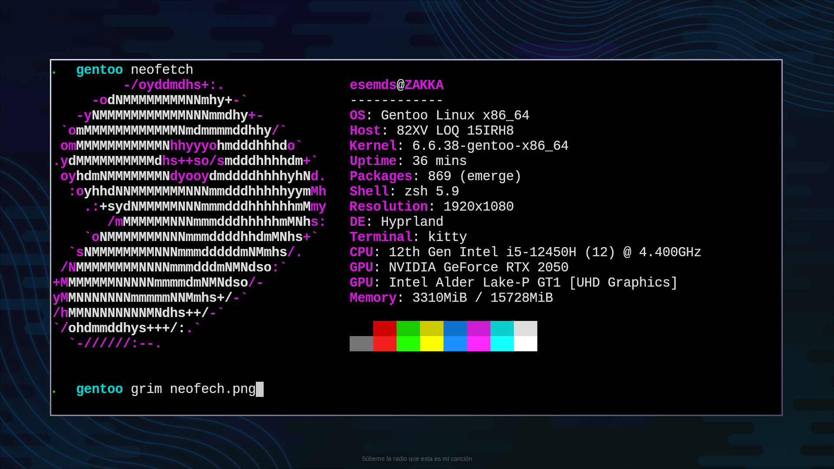
Task: Click the song lyric text at bottom
Action: tap(417, 459)
